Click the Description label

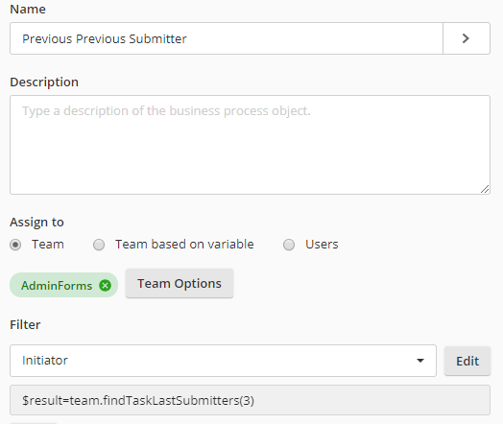[x=44, y=82]
